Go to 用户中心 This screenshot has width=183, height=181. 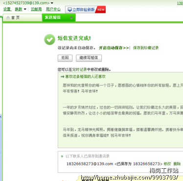[53, 9]
